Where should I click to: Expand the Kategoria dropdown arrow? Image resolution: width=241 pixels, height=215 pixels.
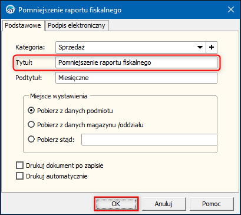pyautogui.click(x=200, y=47)
